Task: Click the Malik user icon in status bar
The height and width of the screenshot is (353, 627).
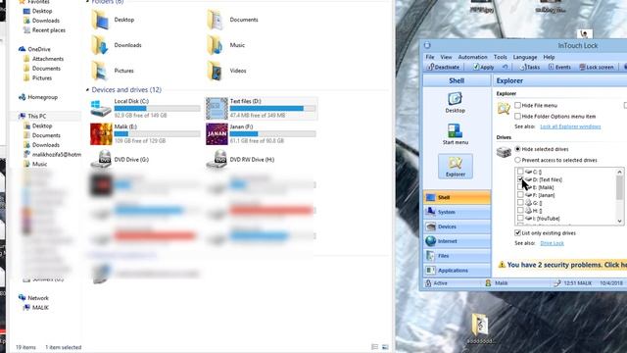Action: (x=488, y=283)
